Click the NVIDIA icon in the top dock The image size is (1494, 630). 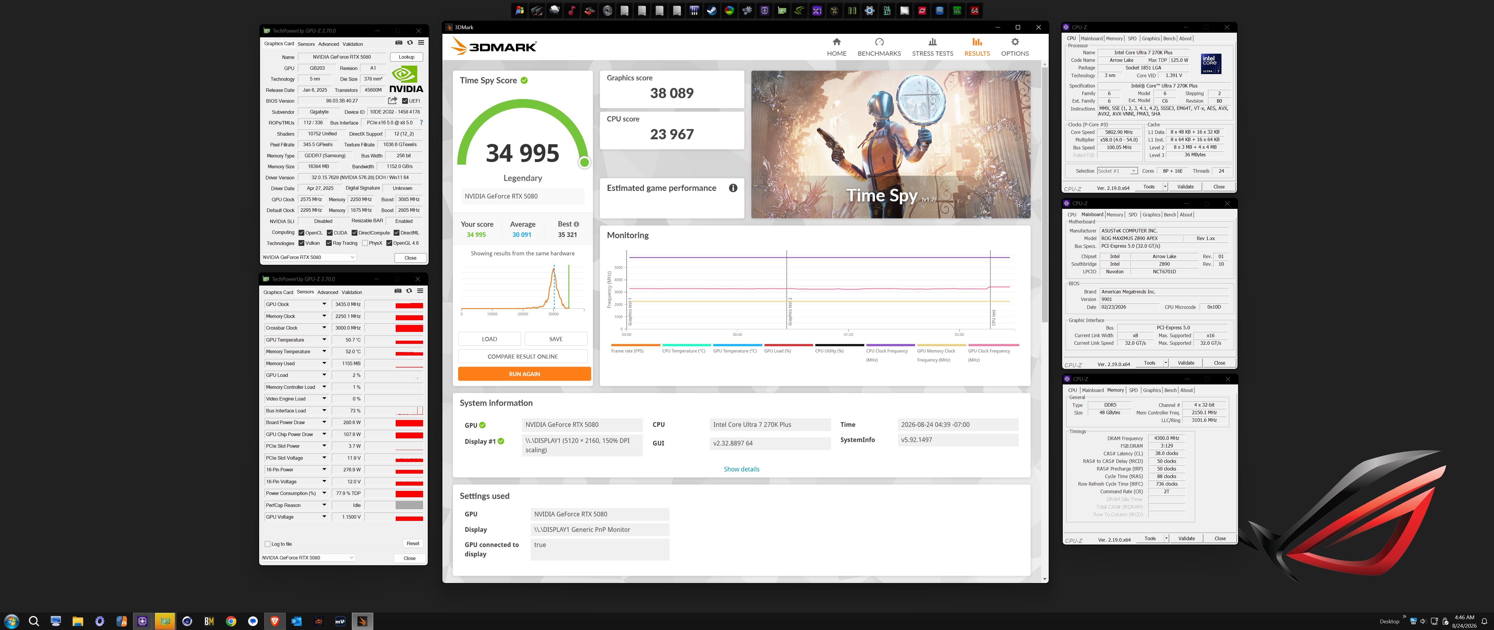[799, 10]
